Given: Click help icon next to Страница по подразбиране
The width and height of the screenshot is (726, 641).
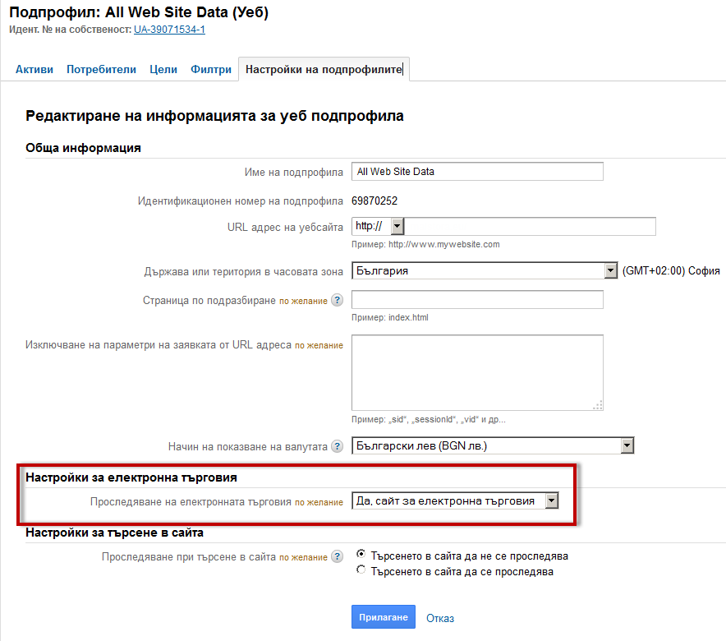Looking at the screenshot, I should (x=337, y=301).
